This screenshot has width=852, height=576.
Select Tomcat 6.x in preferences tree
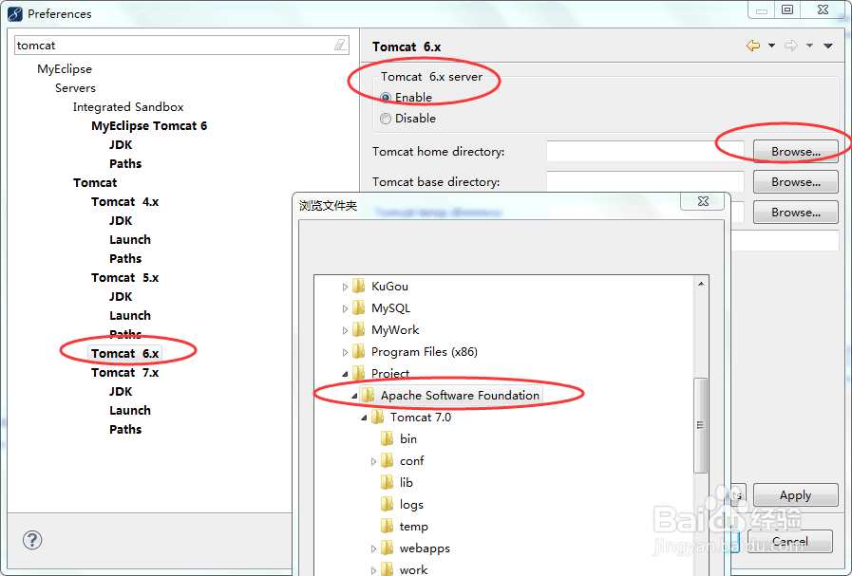coord(125,353)
